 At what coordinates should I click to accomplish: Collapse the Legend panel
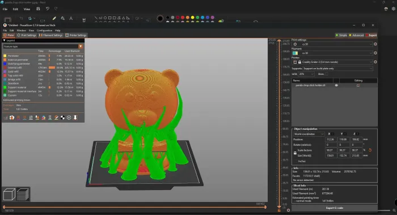tap(5, 40)
